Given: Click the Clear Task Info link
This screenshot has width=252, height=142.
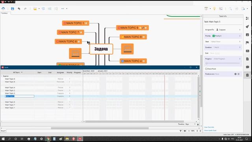Looking at the screenshot, I should (x=209, y=127).
